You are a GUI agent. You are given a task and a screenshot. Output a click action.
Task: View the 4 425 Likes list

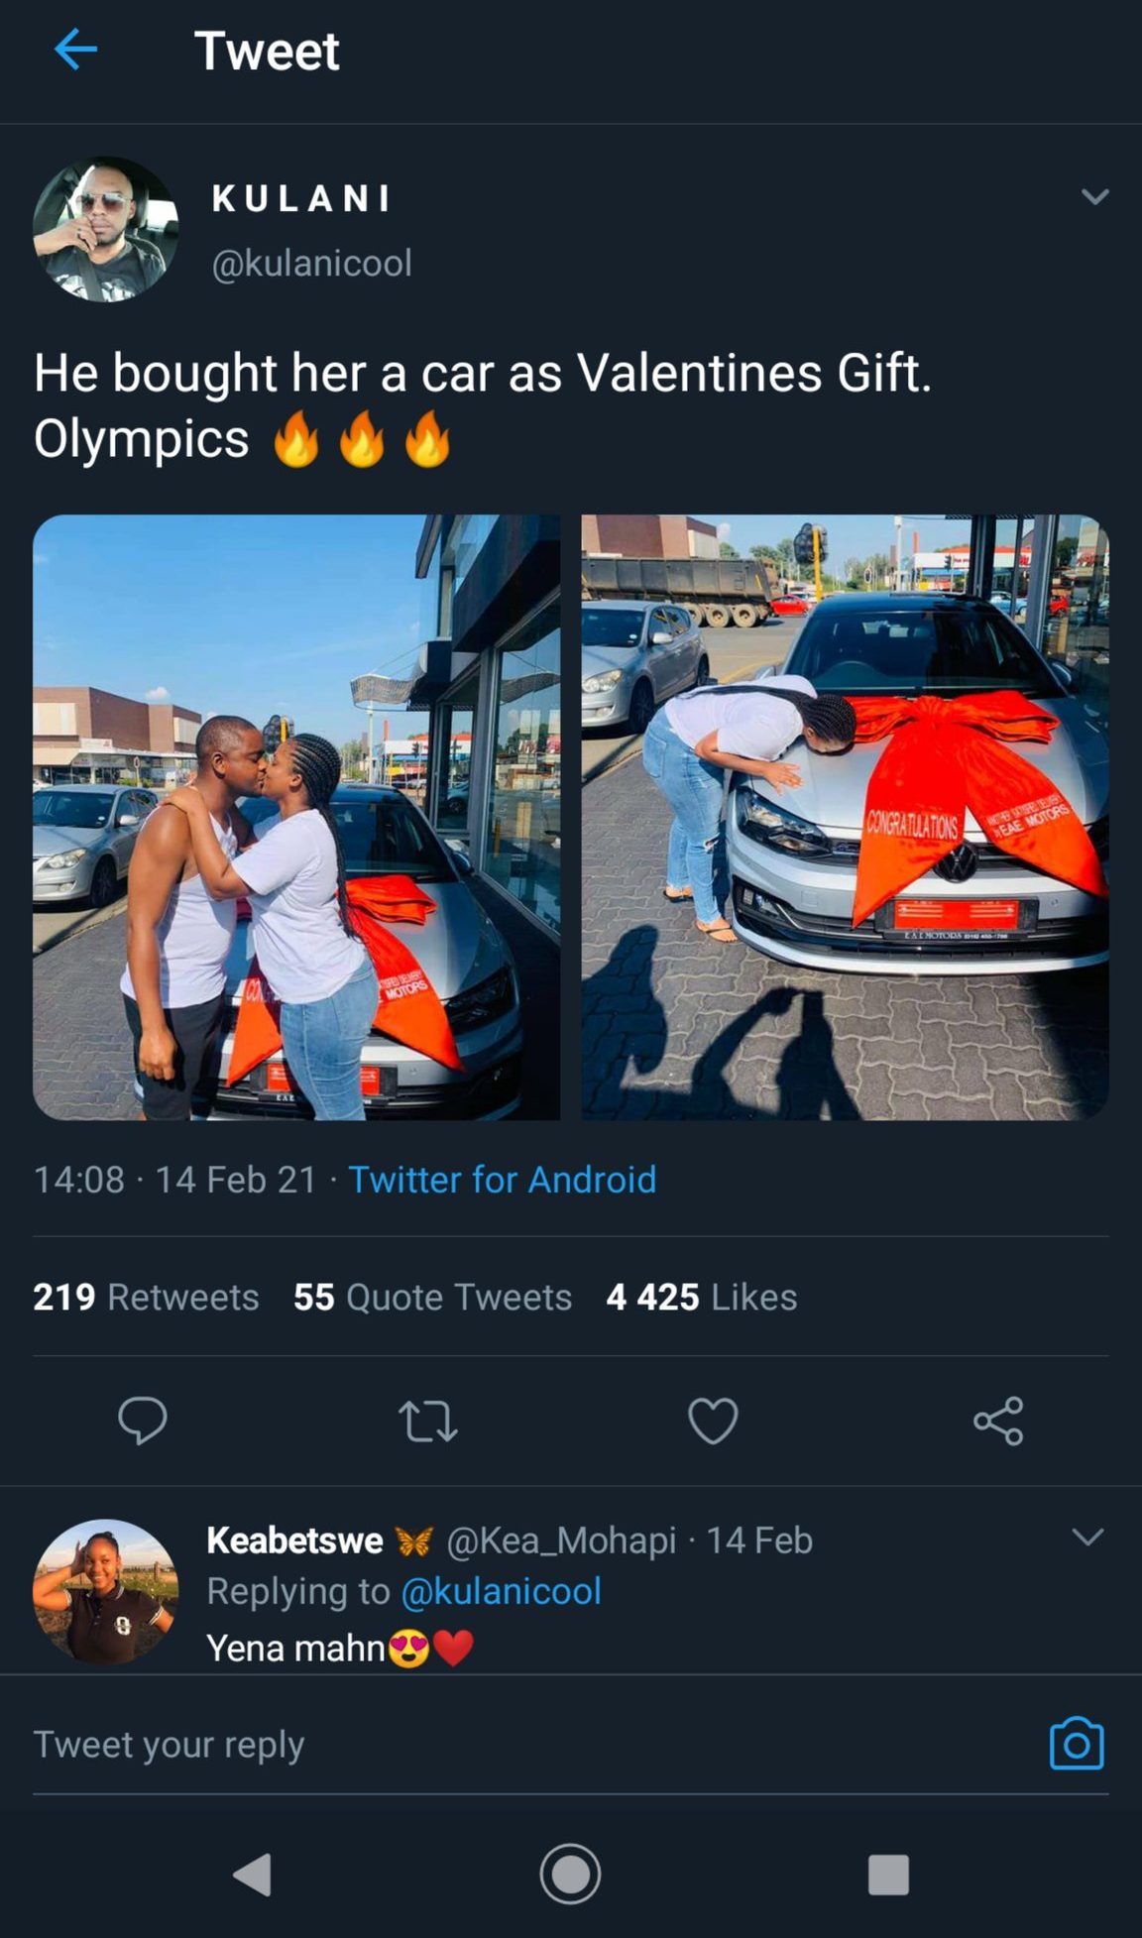(x=701, y=1297)
